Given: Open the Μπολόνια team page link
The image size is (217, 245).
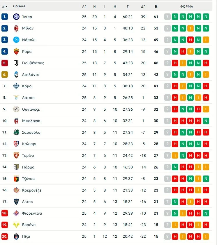Looking at the screenshot, I should [31, 121].
